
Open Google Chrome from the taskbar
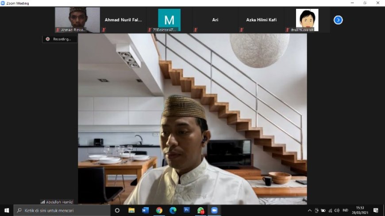159,210
